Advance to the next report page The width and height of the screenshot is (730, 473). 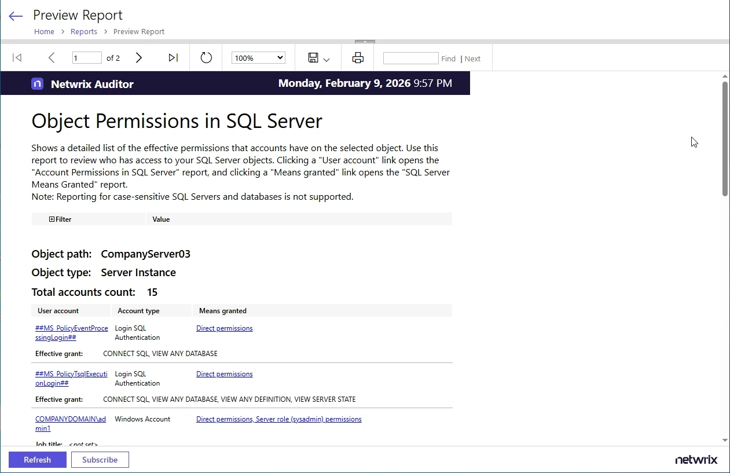139,57
